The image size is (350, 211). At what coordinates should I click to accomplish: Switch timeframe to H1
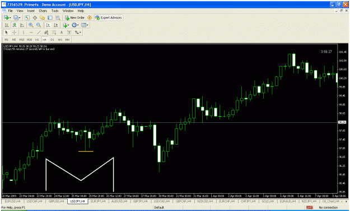(x=37, y=40)
